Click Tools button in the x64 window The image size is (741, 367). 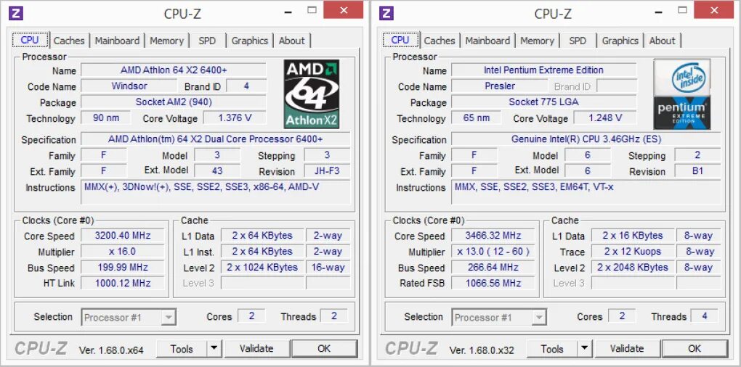pyautogui.click(x=182, y=349)
